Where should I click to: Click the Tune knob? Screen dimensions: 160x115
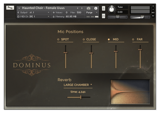(112, 10)
